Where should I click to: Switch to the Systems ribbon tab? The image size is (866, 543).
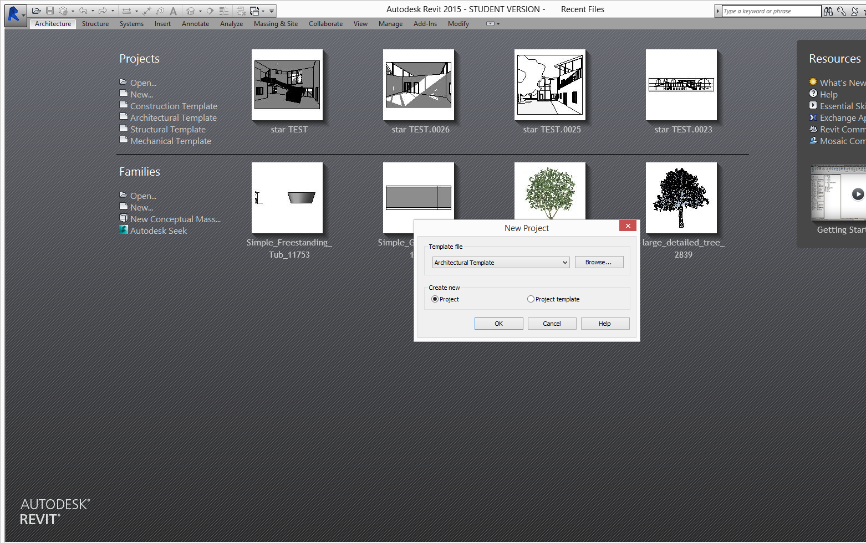[x=131, y=24]
